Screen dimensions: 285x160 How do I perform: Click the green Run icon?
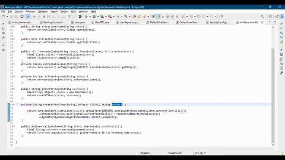94,16
